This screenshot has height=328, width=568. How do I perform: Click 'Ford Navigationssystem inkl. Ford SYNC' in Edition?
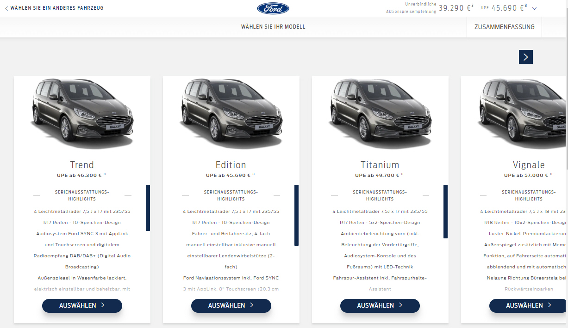pos(231,278)
